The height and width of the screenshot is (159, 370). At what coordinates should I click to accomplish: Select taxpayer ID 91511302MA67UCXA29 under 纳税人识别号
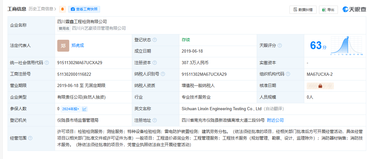point(204,74)
